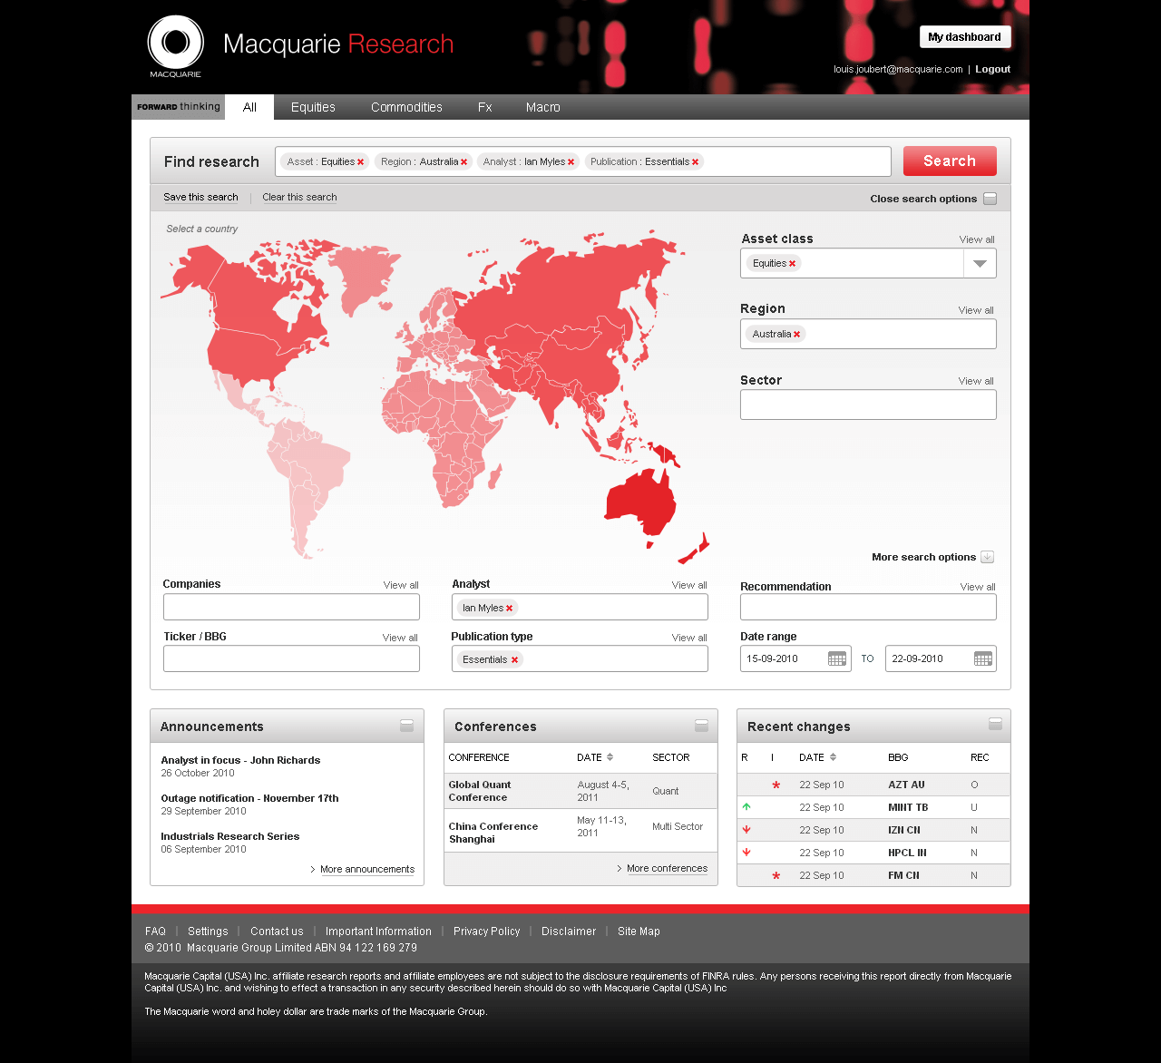Remove Australia from Region field
The image size is (1161, 1063).
click(797, 335)
